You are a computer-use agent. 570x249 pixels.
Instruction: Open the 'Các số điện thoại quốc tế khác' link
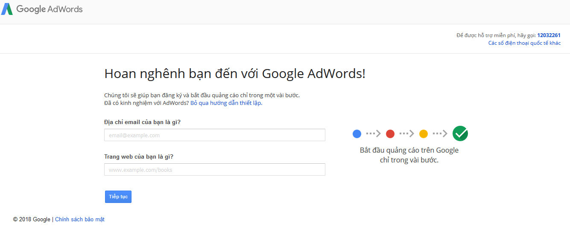click(x=525, y=43)
